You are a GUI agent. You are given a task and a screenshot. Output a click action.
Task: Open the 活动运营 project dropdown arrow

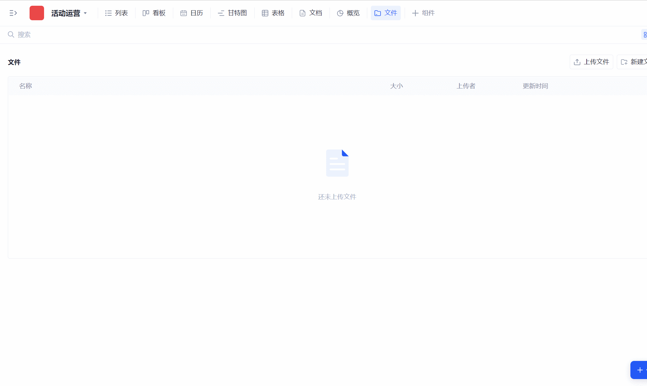85,13
